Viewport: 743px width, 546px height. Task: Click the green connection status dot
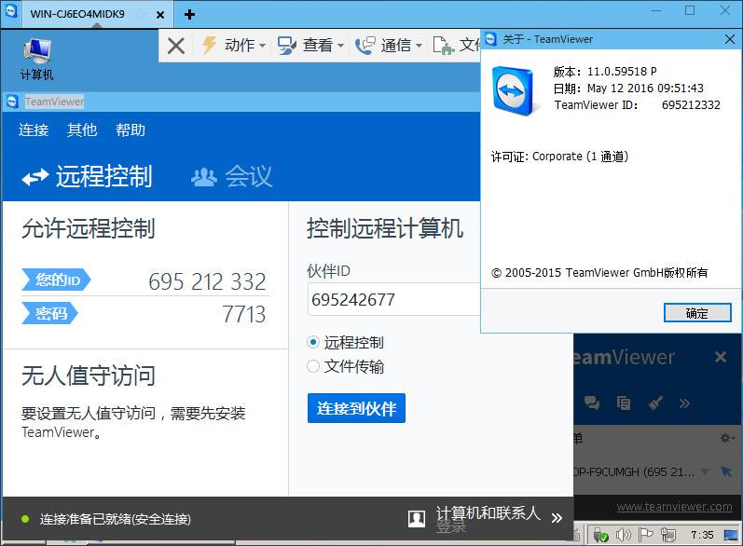(25, 519)
